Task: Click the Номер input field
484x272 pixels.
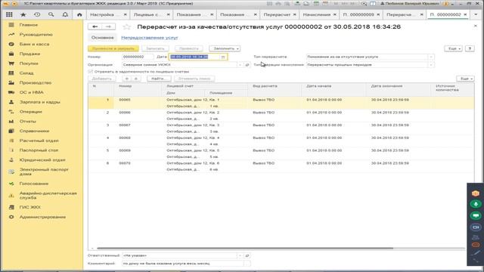Action: tap(138, 57)
